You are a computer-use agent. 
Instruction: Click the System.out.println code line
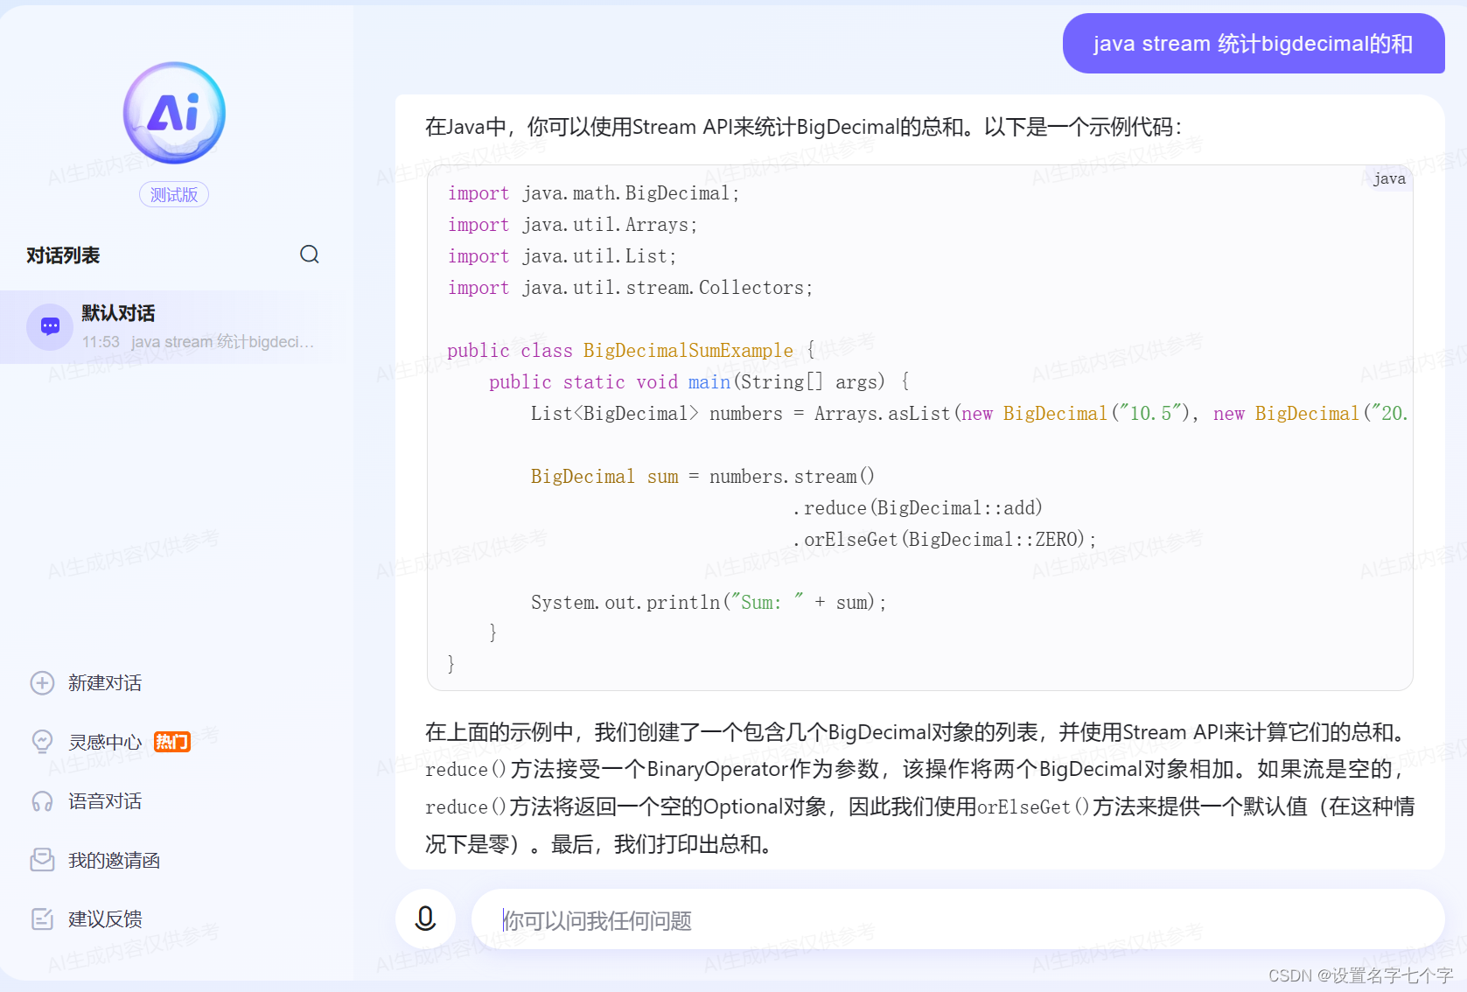pos(709,603)
